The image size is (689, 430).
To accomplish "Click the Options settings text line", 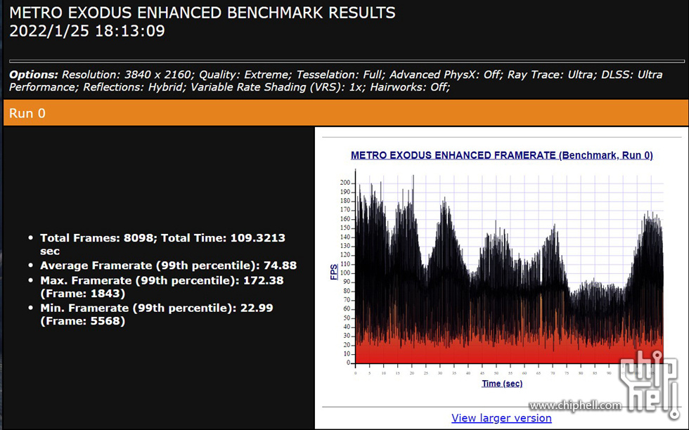I will (x=336, y=81).
